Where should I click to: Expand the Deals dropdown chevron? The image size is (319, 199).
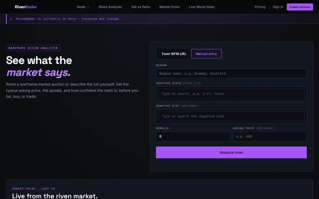point(88,7)
